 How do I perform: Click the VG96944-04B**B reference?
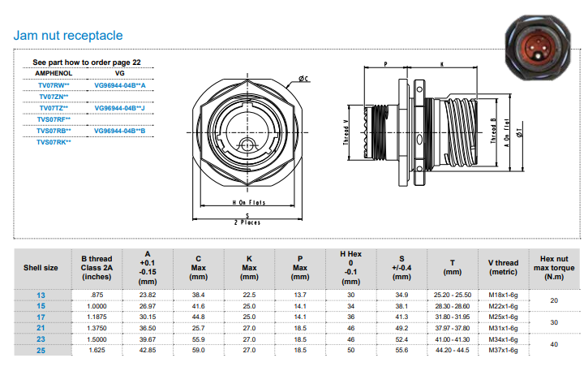click(x=119, y=130)
